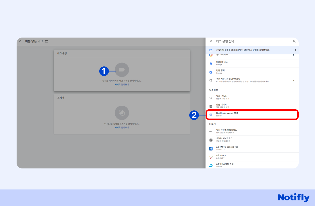
Task: Click the folder icon beside 이름 없는 태그
Action: pos(47,41)
